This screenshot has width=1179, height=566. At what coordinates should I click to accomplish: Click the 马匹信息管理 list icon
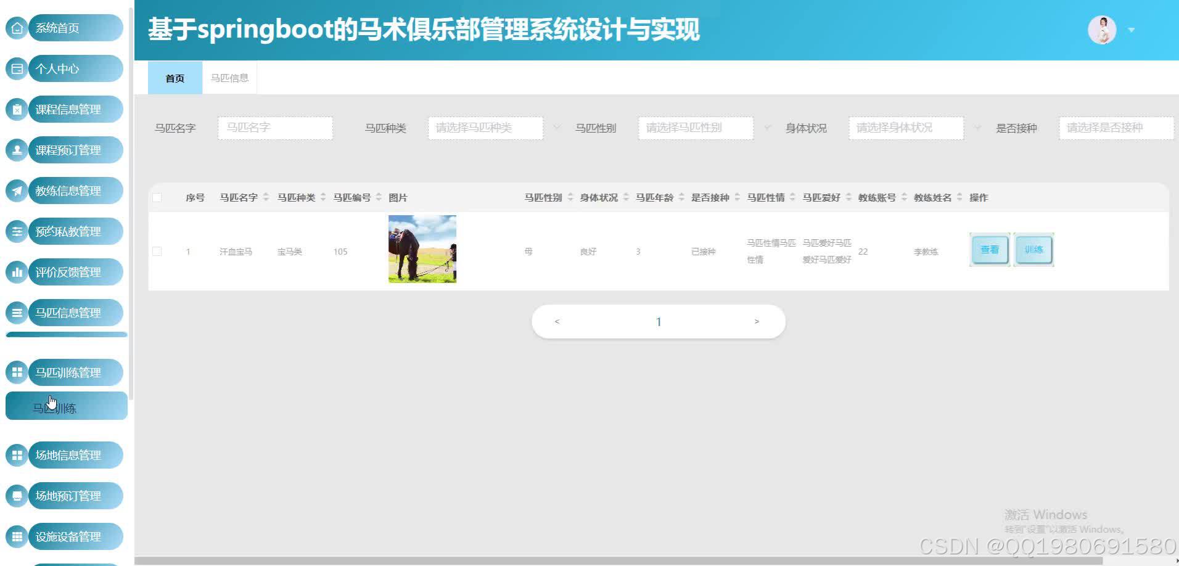coord(17,312)
